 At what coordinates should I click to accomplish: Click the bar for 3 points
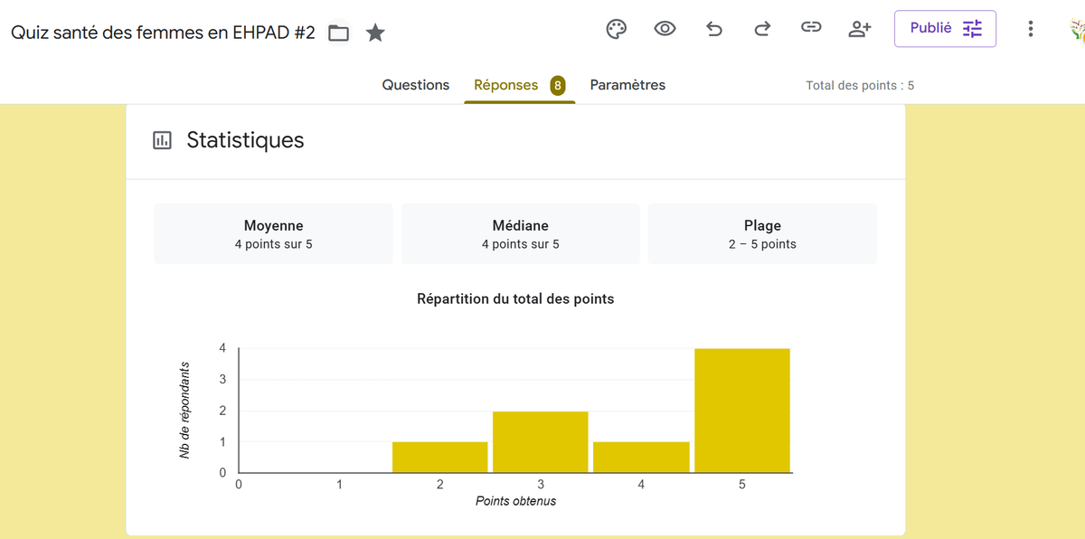[x=540, y=442]
